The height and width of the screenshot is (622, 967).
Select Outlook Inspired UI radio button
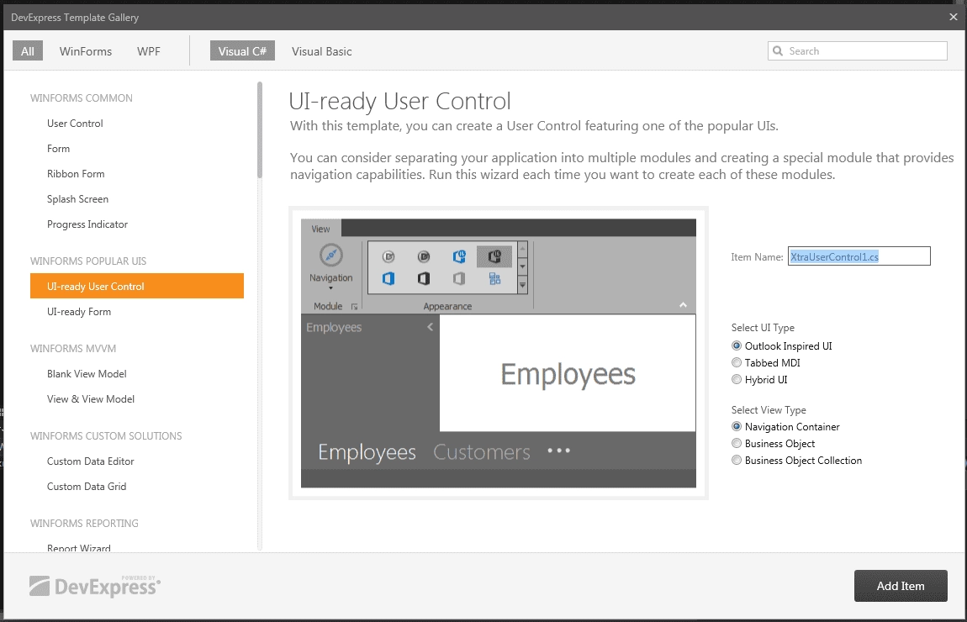(x=737, y=345)
